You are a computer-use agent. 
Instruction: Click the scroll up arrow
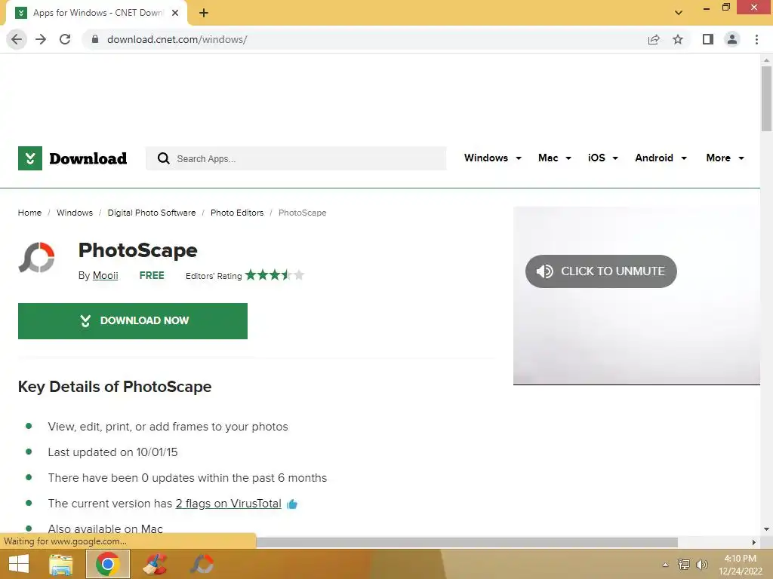coord(766,60)
